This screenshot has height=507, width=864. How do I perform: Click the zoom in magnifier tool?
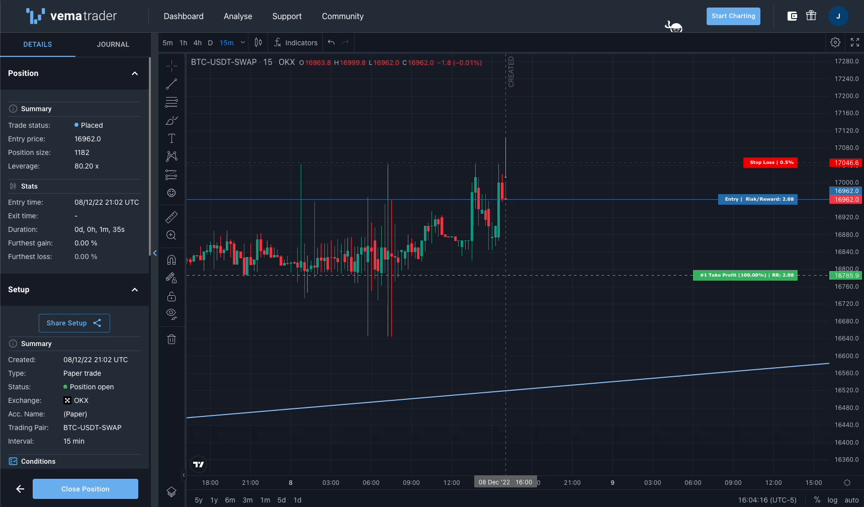[171, 235]
